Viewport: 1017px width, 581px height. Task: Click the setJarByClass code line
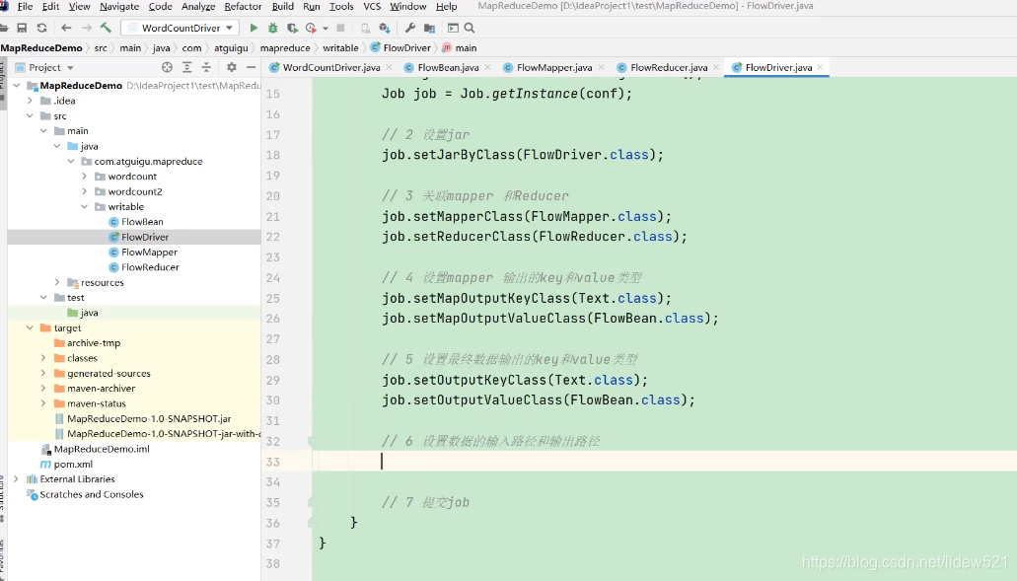tap(522, 155)
